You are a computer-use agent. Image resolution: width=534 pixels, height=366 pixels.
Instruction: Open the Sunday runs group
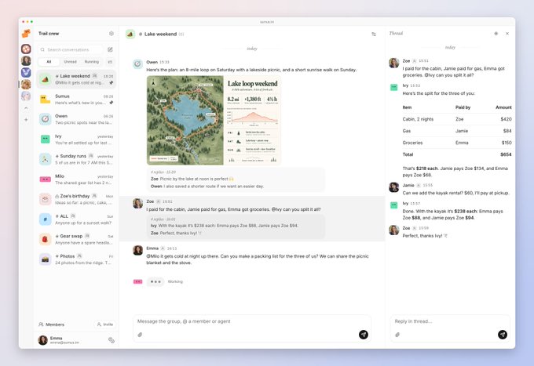click(76, 159)
